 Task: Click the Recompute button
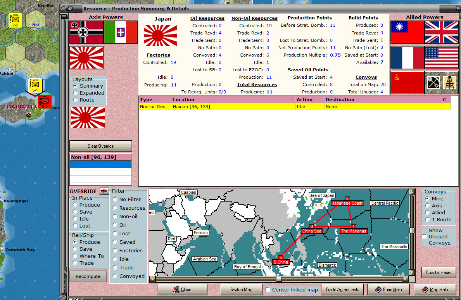pyautogui.click(x=88, y=276)
